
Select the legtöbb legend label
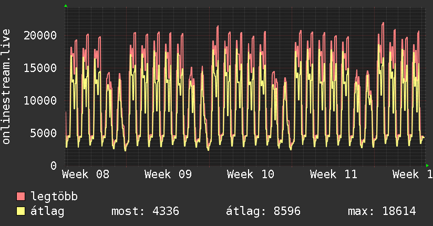click(54, 197)
